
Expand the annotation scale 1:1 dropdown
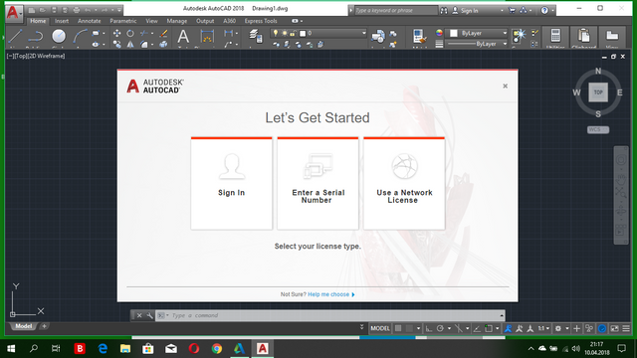[547, 328]
